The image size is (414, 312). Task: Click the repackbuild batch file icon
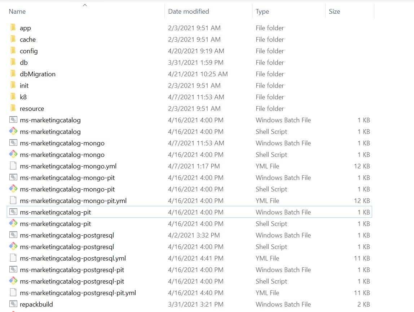[x=13, y=304]
